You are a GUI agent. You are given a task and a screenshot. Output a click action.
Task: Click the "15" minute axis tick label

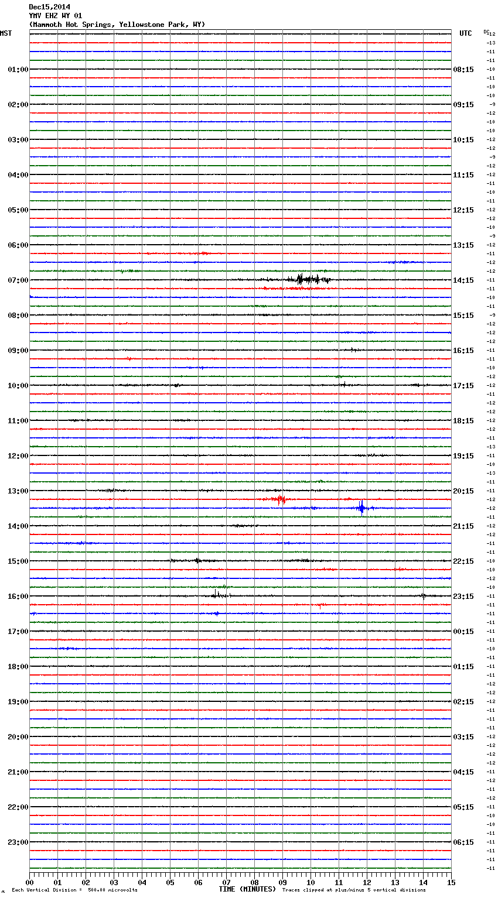pyautogui.click(x=451, y=882)
